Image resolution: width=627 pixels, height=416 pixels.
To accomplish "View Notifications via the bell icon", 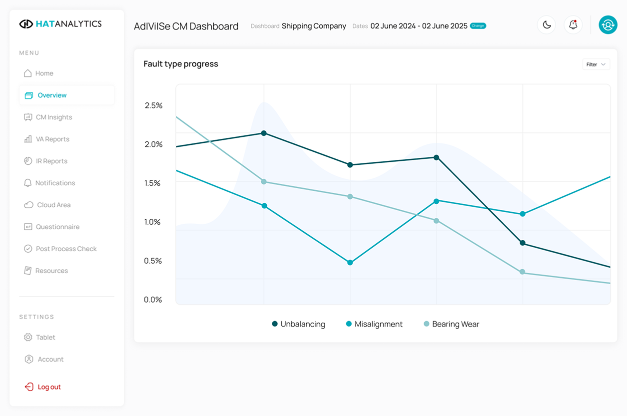I will pyautogui.click(x=573, y=24).
